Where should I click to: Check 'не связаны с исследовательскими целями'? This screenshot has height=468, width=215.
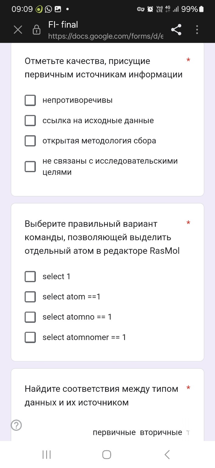[x=30, y=167]
